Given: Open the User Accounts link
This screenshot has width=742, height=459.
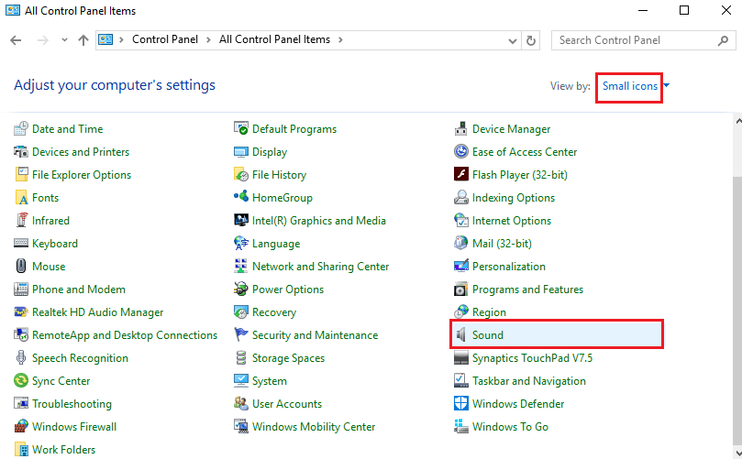Looking at the screenshot, I should click(287, 403).
